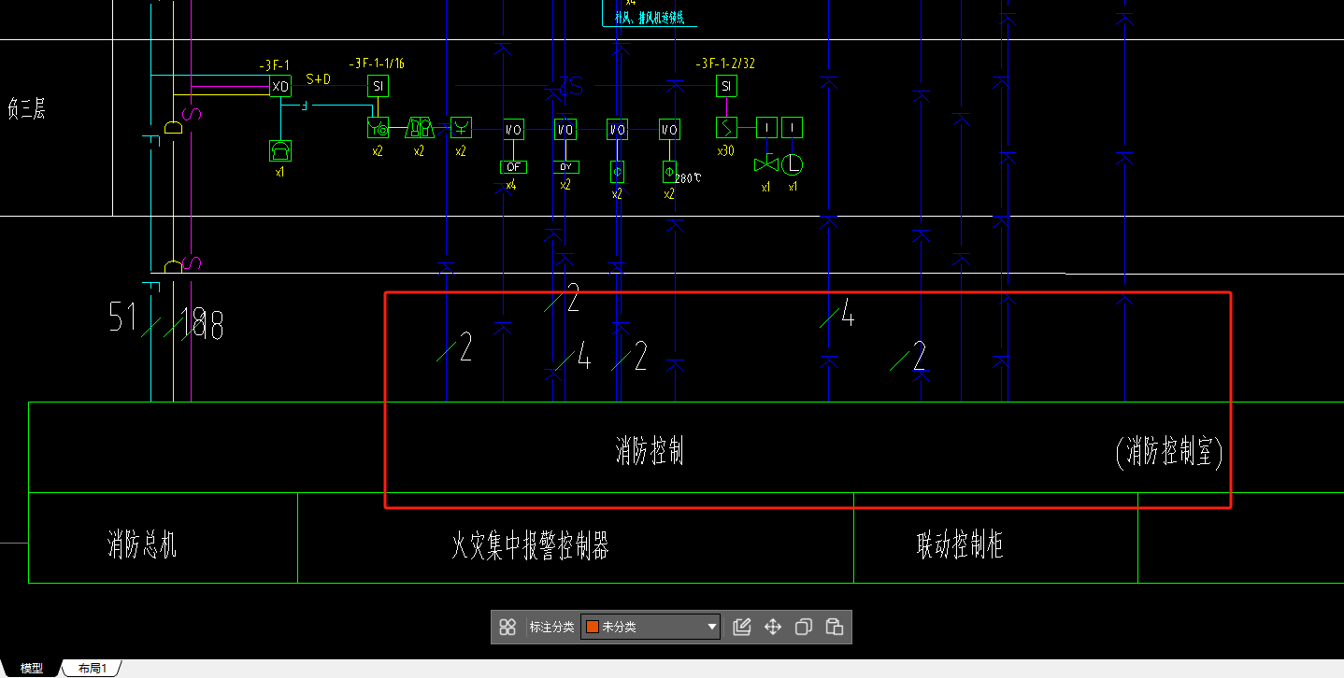Select the fire damper symbol marked 280℃

[x=669, y=171]
